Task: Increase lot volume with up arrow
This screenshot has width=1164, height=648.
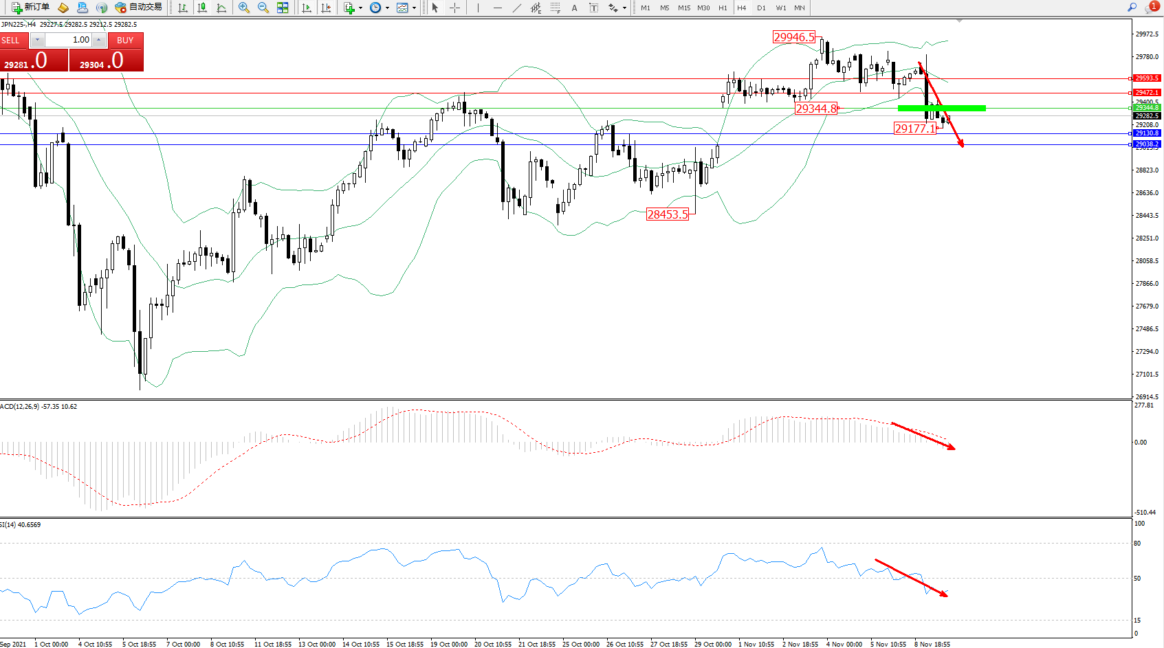Action: tap(99, 40)
